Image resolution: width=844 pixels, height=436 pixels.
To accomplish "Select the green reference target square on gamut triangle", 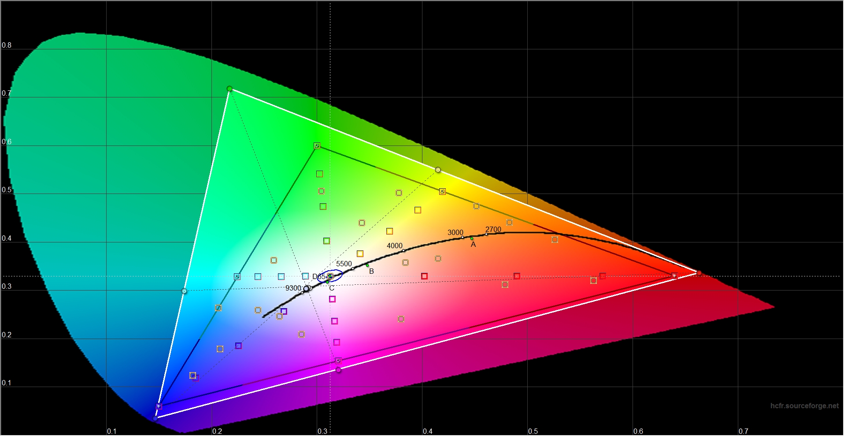I will click(317, 145).
